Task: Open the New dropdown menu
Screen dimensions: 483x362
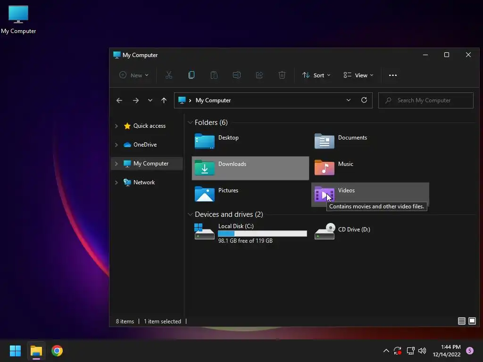Action: tap(133, 75)
